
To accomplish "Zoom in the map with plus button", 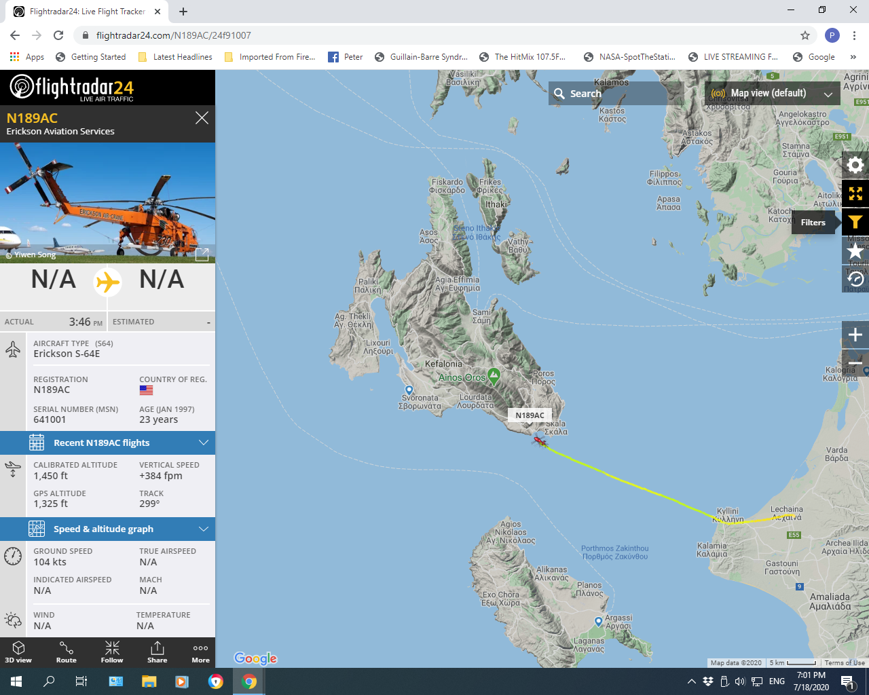I will (855, 335).
